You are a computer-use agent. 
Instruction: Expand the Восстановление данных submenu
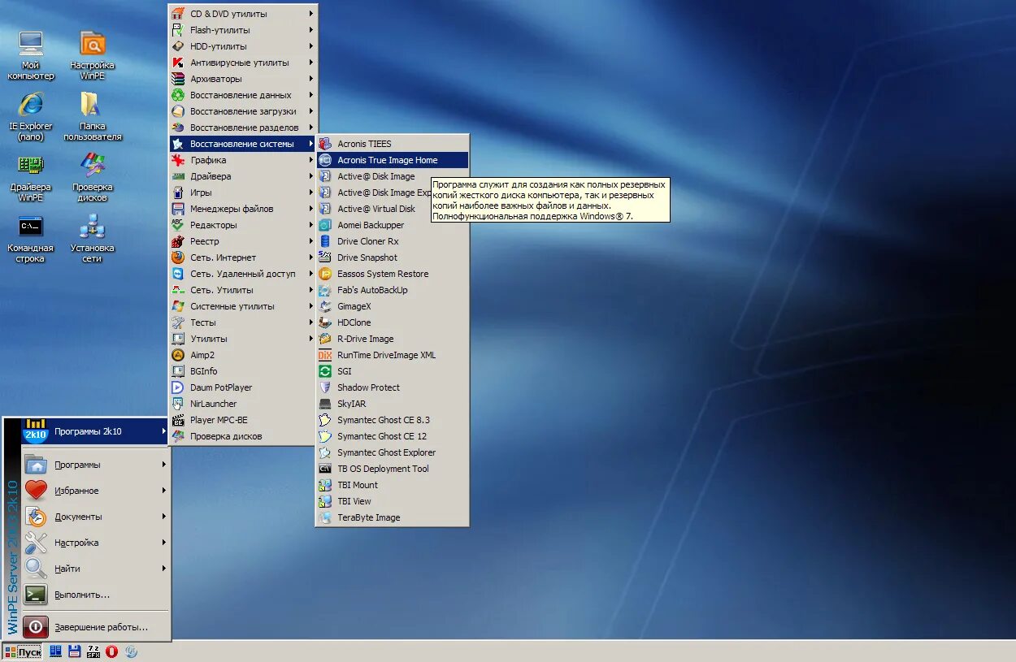(242, 95)
